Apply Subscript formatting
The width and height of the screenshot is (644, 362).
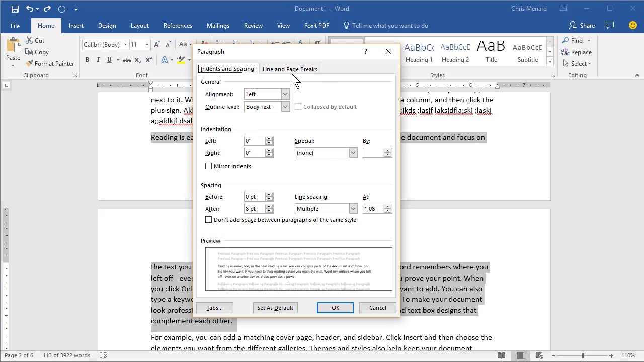138,60
